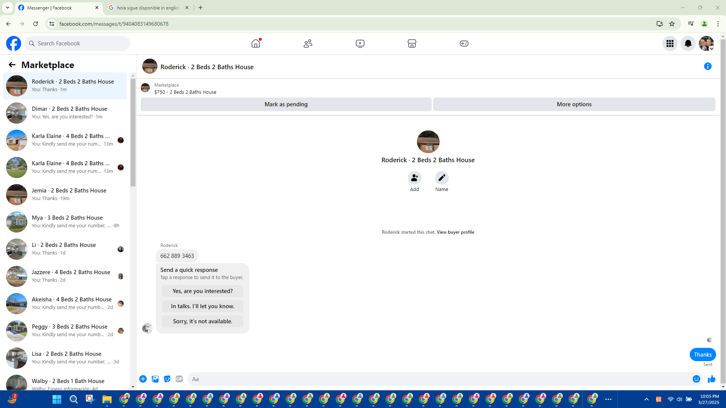Open Jazzere 4 Beds 2 Baths House chat
This screenshot has width=726, height=408.
[65, 276]
